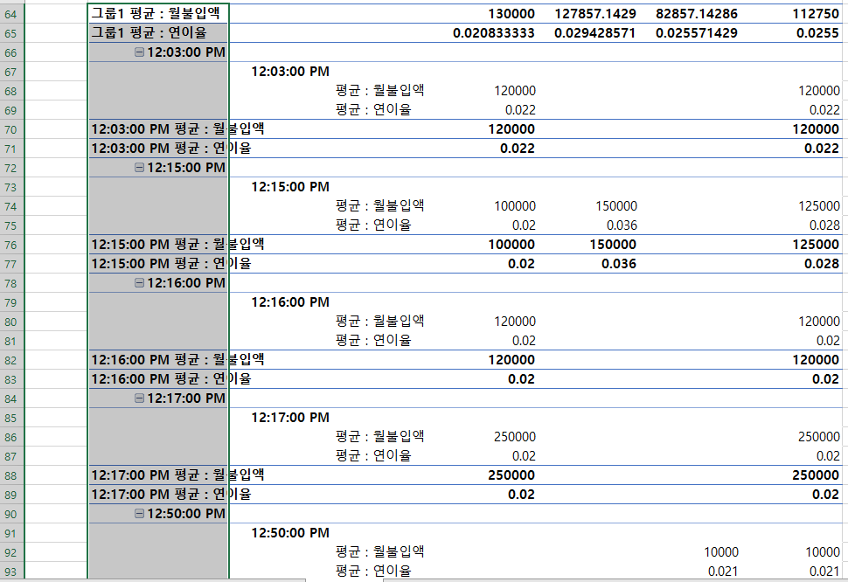Collapse the 12:50:00 PM group

pos(139,514)
